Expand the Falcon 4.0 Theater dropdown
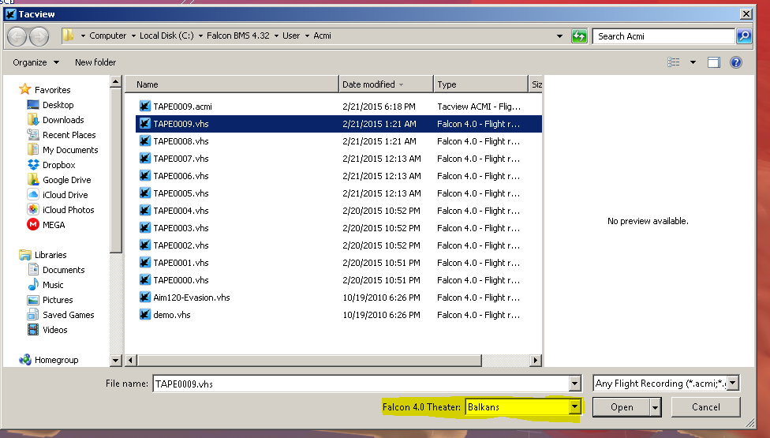The width and height of the screenshot is (770, 438). [574, 407]
